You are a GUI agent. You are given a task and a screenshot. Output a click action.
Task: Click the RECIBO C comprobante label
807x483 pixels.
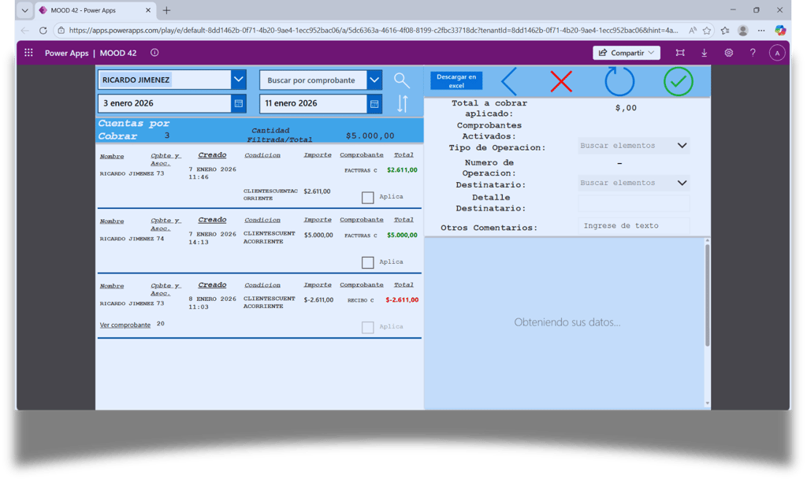pos(361,300)
